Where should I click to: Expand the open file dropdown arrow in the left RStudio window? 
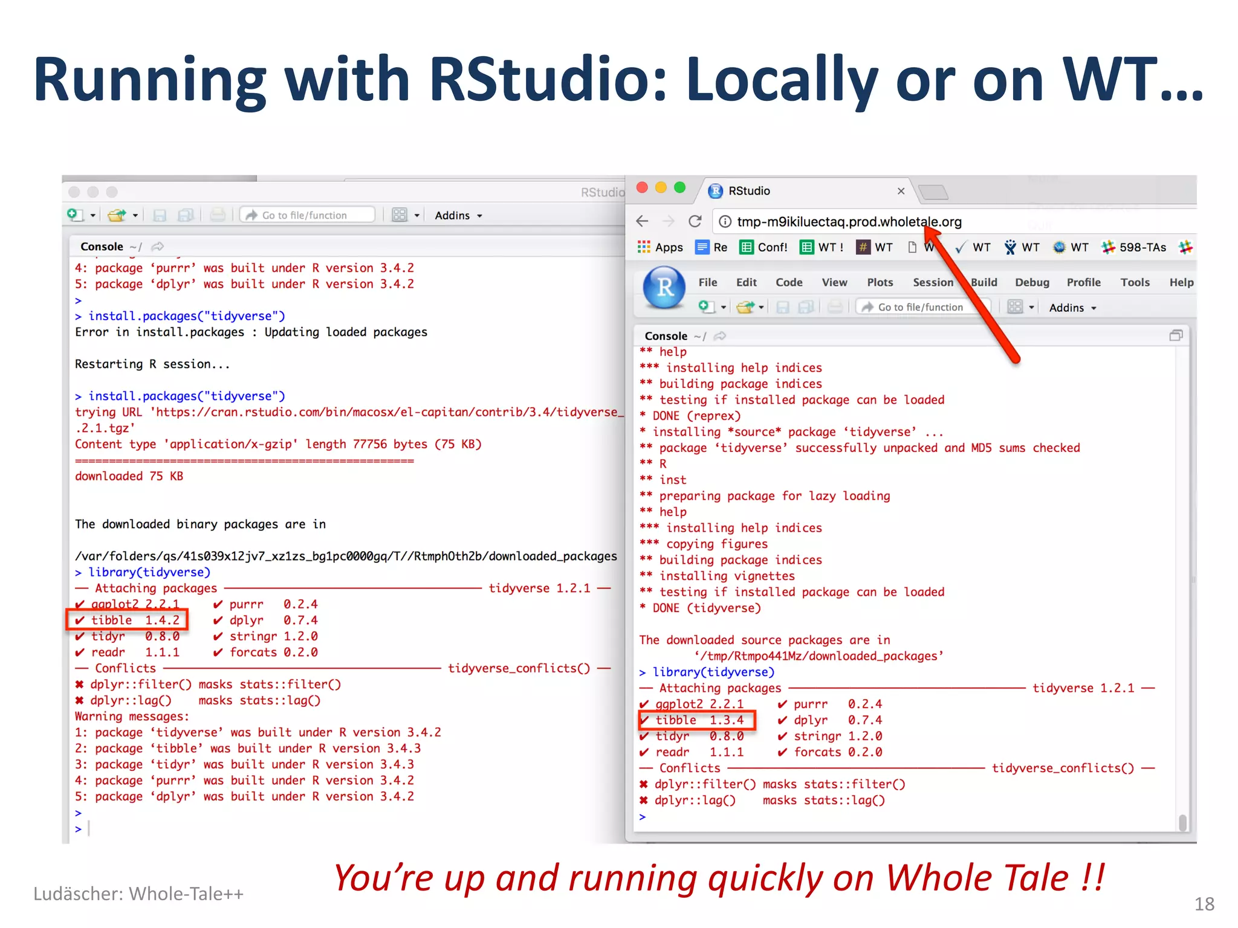tap(135, 216)
